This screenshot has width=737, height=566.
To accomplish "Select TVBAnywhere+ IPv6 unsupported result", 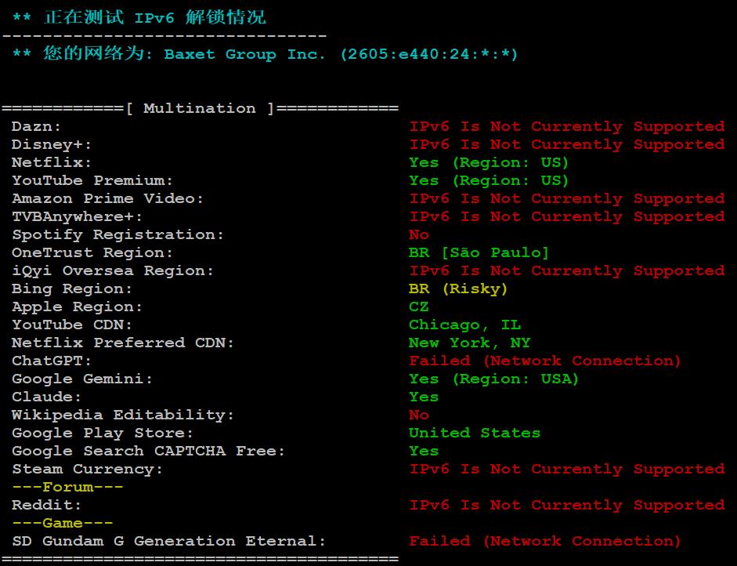I will click(x=567, y=217).
